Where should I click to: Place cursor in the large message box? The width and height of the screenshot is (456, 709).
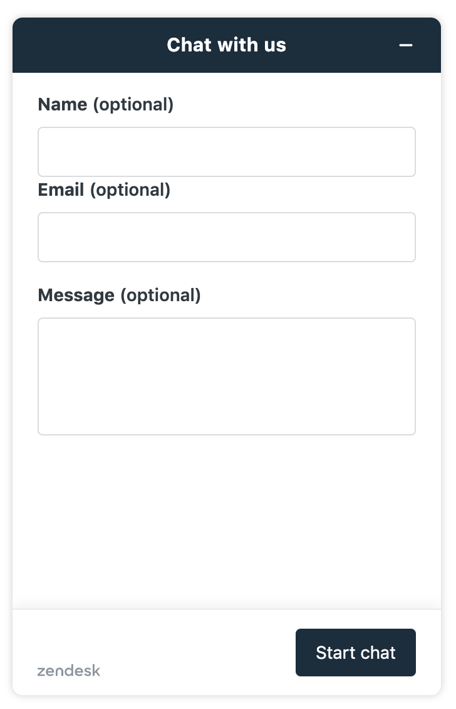pyautogui.click(x=227, y=376)
